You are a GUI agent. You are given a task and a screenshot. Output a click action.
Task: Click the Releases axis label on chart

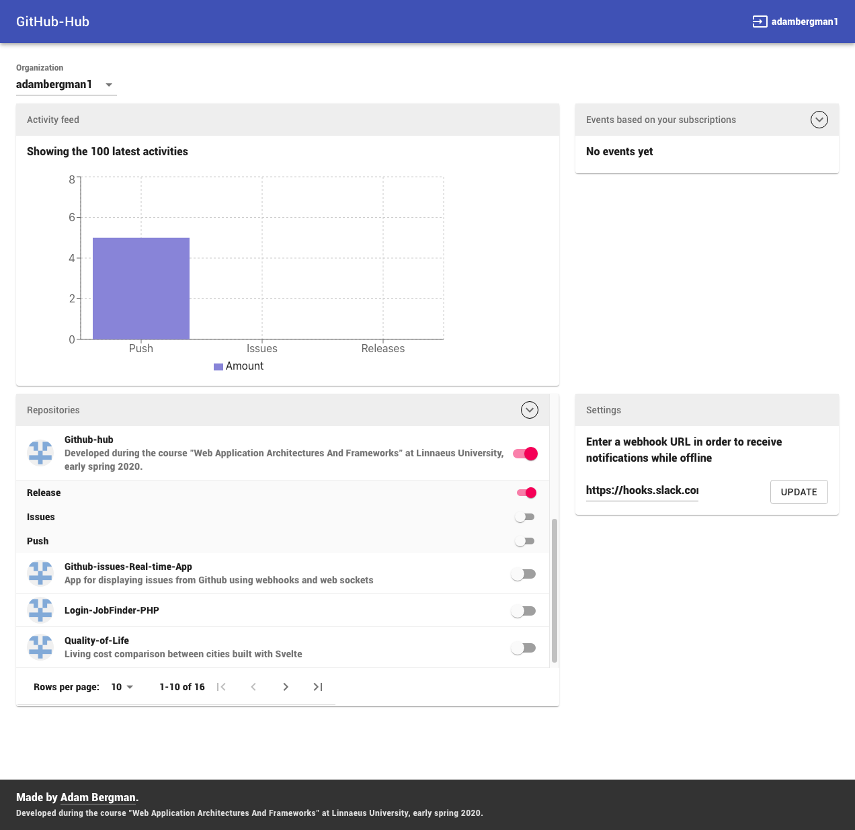tap(383, 349)
